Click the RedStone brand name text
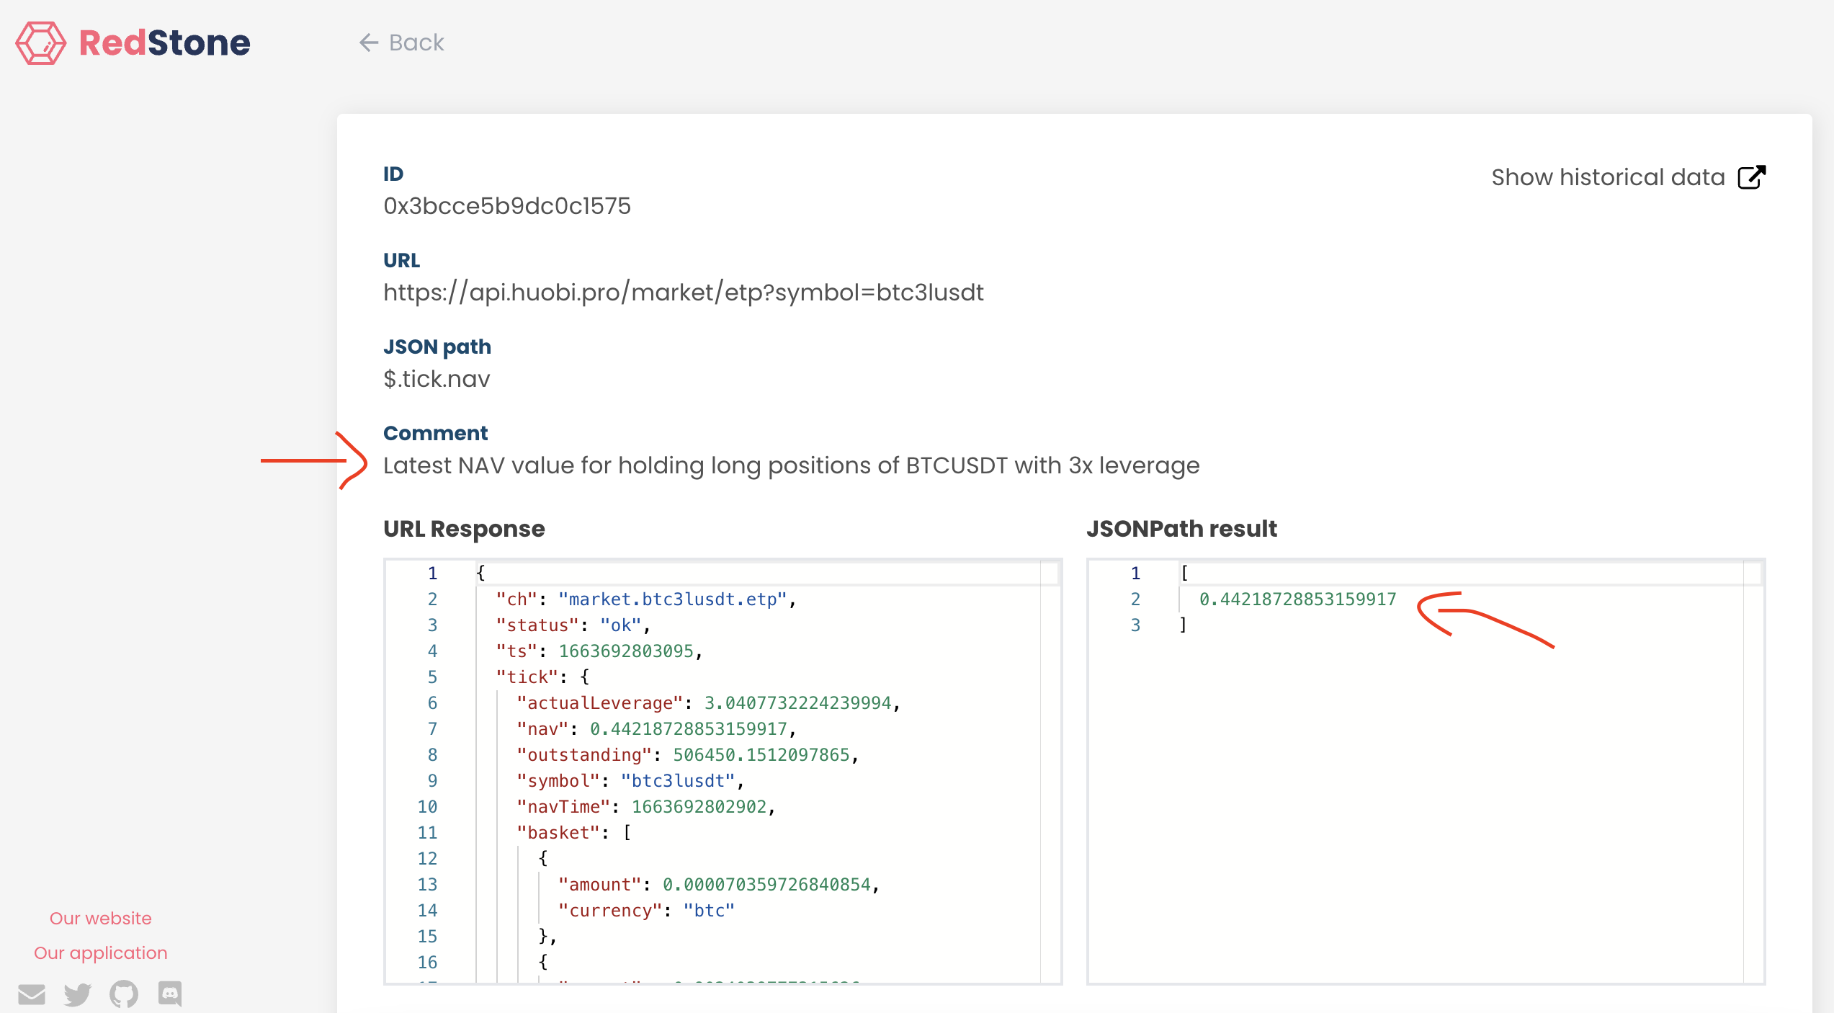Image resolution: width=1834 pixels, height=1013 pixels. coord(164,43)
